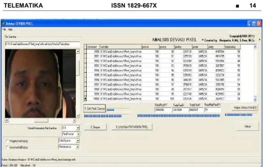Click the data table's scroll-down arrow
The image size is (263, 167).
click(255, 99)
